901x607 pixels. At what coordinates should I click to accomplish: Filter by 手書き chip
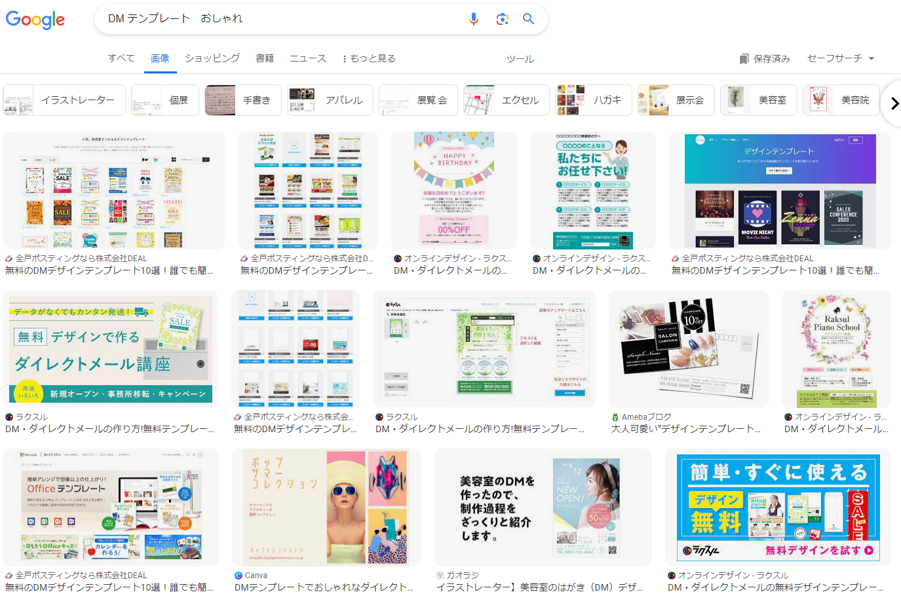click(x=243, y=100)
